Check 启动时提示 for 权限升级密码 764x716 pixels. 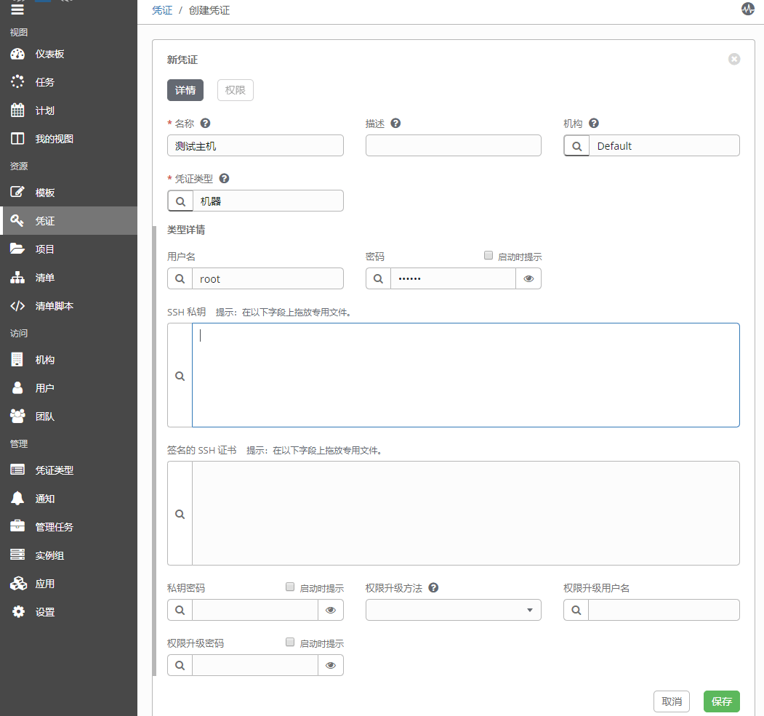click(291, 643)
